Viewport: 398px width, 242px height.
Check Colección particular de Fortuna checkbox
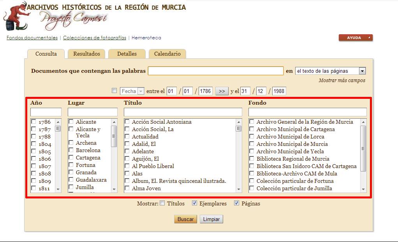[252, 181]
